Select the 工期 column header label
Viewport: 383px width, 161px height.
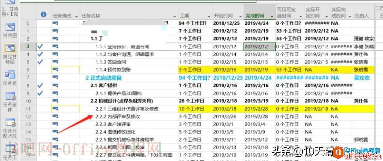[184, 16]
